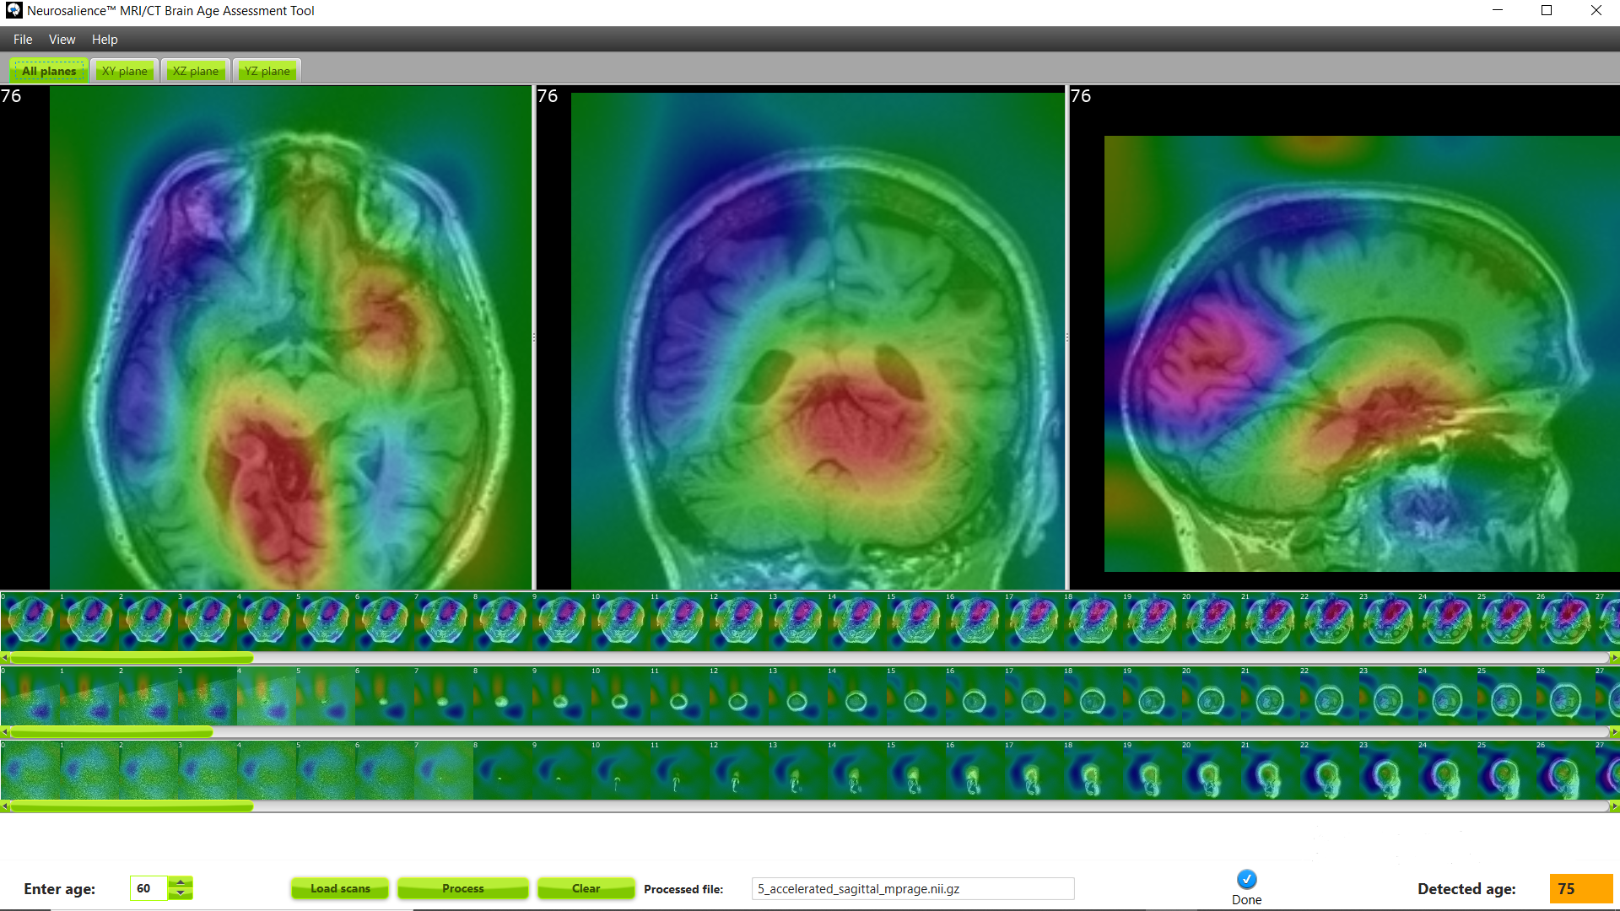Open the File menu
The image size is (1620, 911).
coord(23,40)
